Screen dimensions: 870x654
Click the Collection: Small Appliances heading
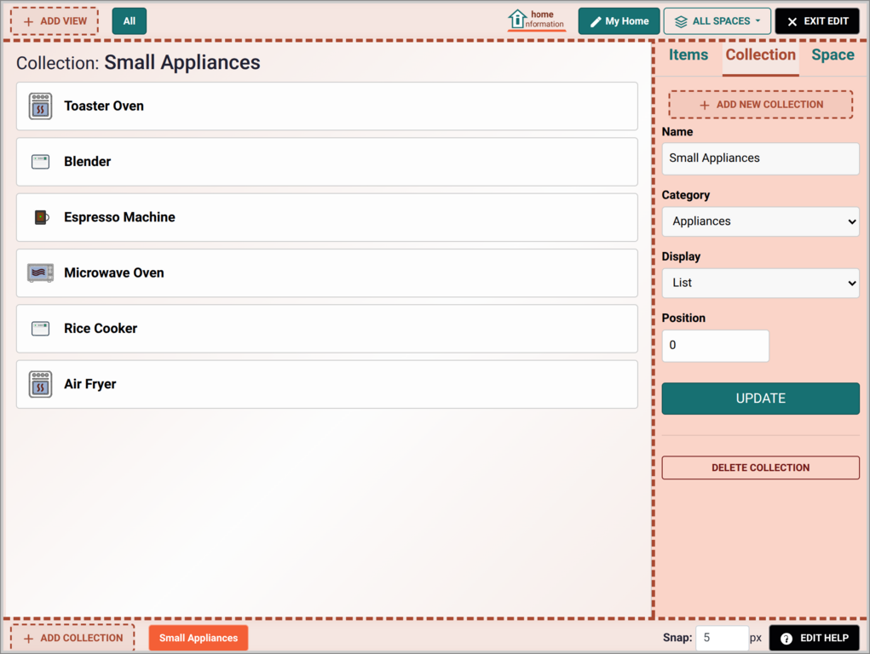tap(138, 63)
